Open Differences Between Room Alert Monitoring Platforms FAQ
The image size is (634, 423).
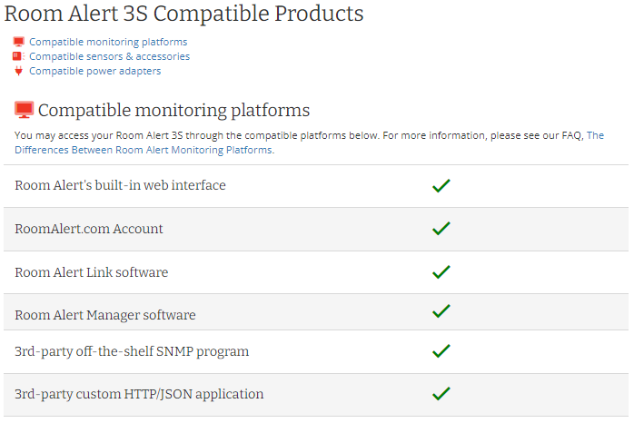click(144, 150)
